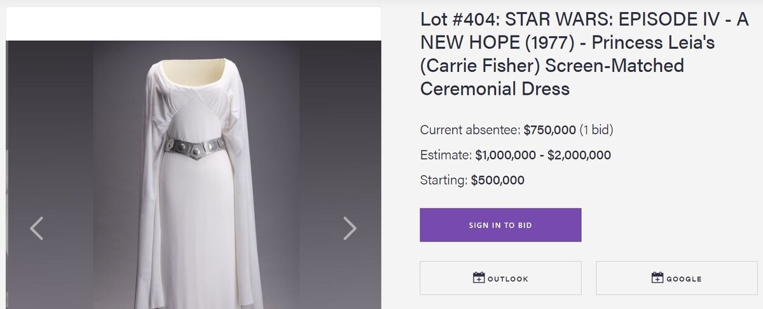Click the Google button text label
763x309 pixels.
tap(684, 279)
